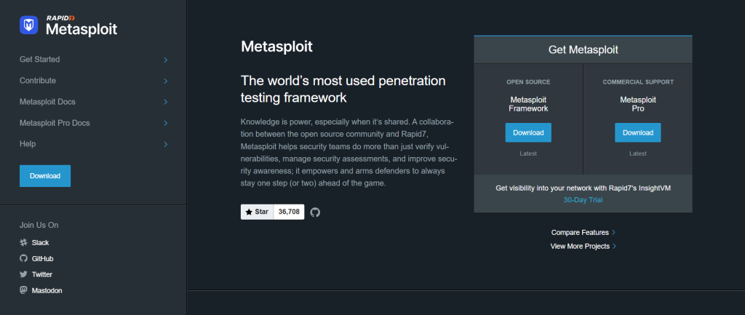745x315 pixels.
Task: Download the commercial Metasploit Pro
Action: tap(637, 132)
